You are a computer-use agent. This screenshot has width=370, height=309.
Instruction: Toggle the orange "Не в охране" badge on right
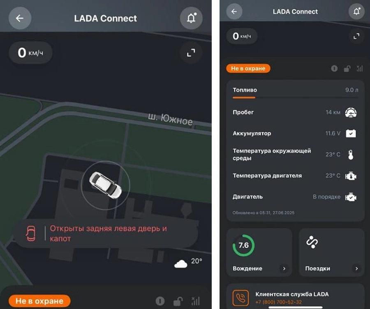click(x=248, y=69)
